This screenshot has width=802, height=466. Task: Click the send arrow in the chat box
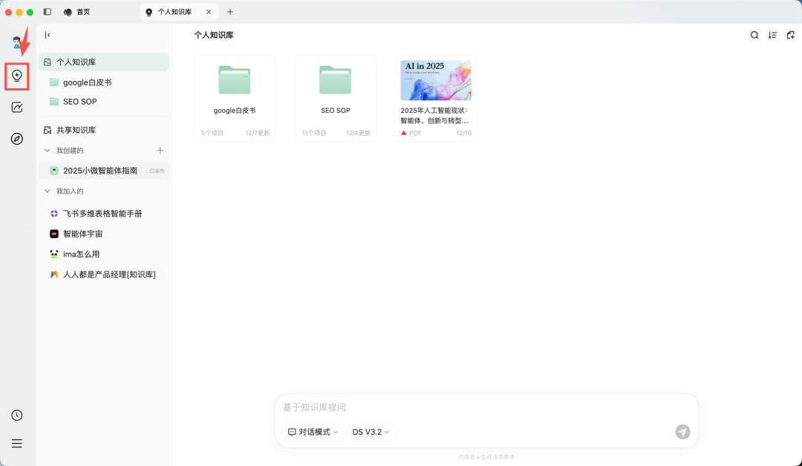pos(682,432)
